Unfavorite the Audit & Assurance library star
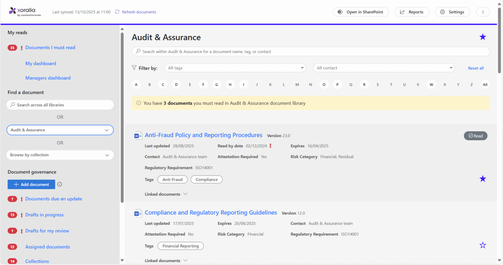503x265 pixels. [483, 37]
